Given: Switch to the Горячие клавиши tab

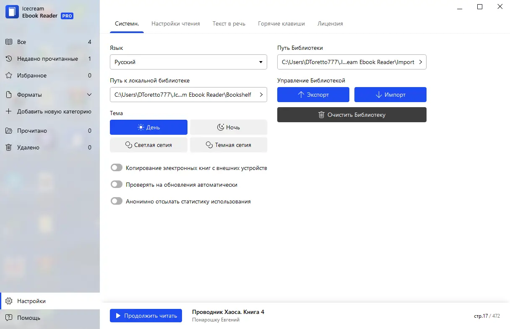Looking at the screenshot, I should click(281, 24).
